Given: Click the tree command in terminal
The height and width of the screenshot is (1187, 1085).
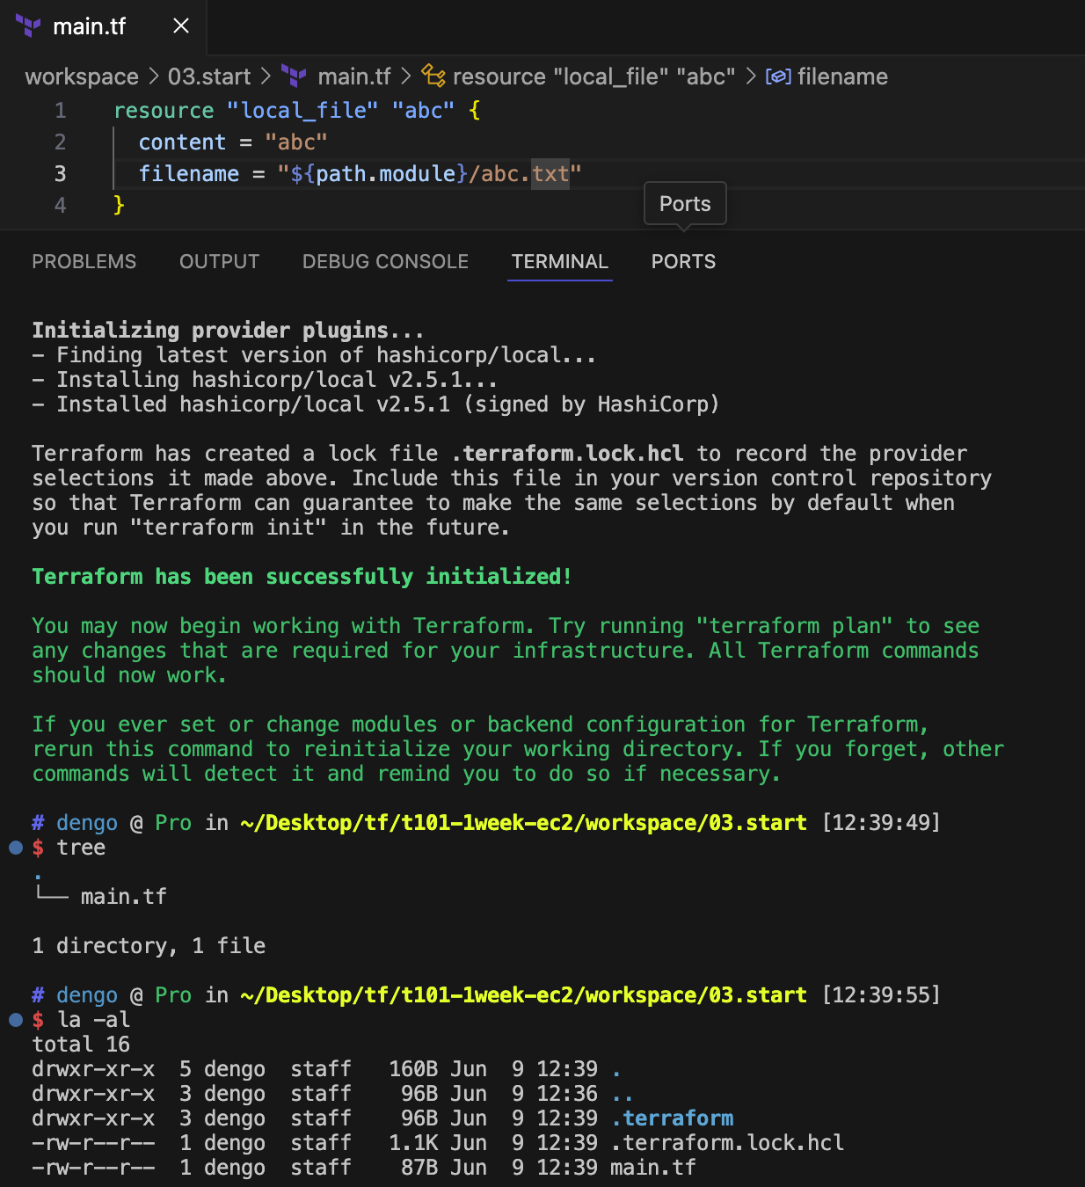Looking at the screenshot, I should click(x=81, y=848).
